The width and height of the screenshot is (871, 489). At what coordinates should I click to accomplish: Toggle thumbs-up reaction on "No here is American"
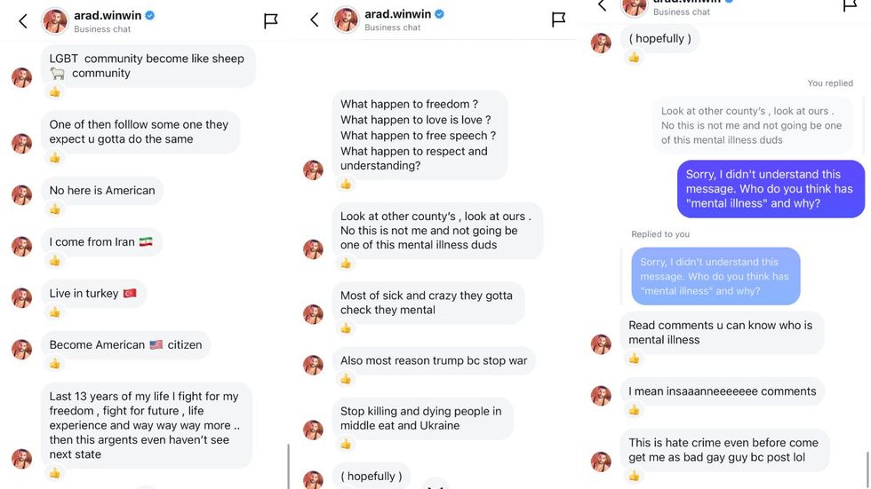point(55,209)
